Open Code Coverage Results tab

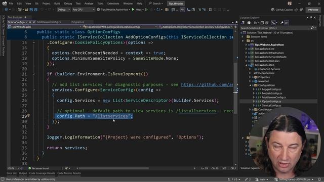tap(42, 173)
